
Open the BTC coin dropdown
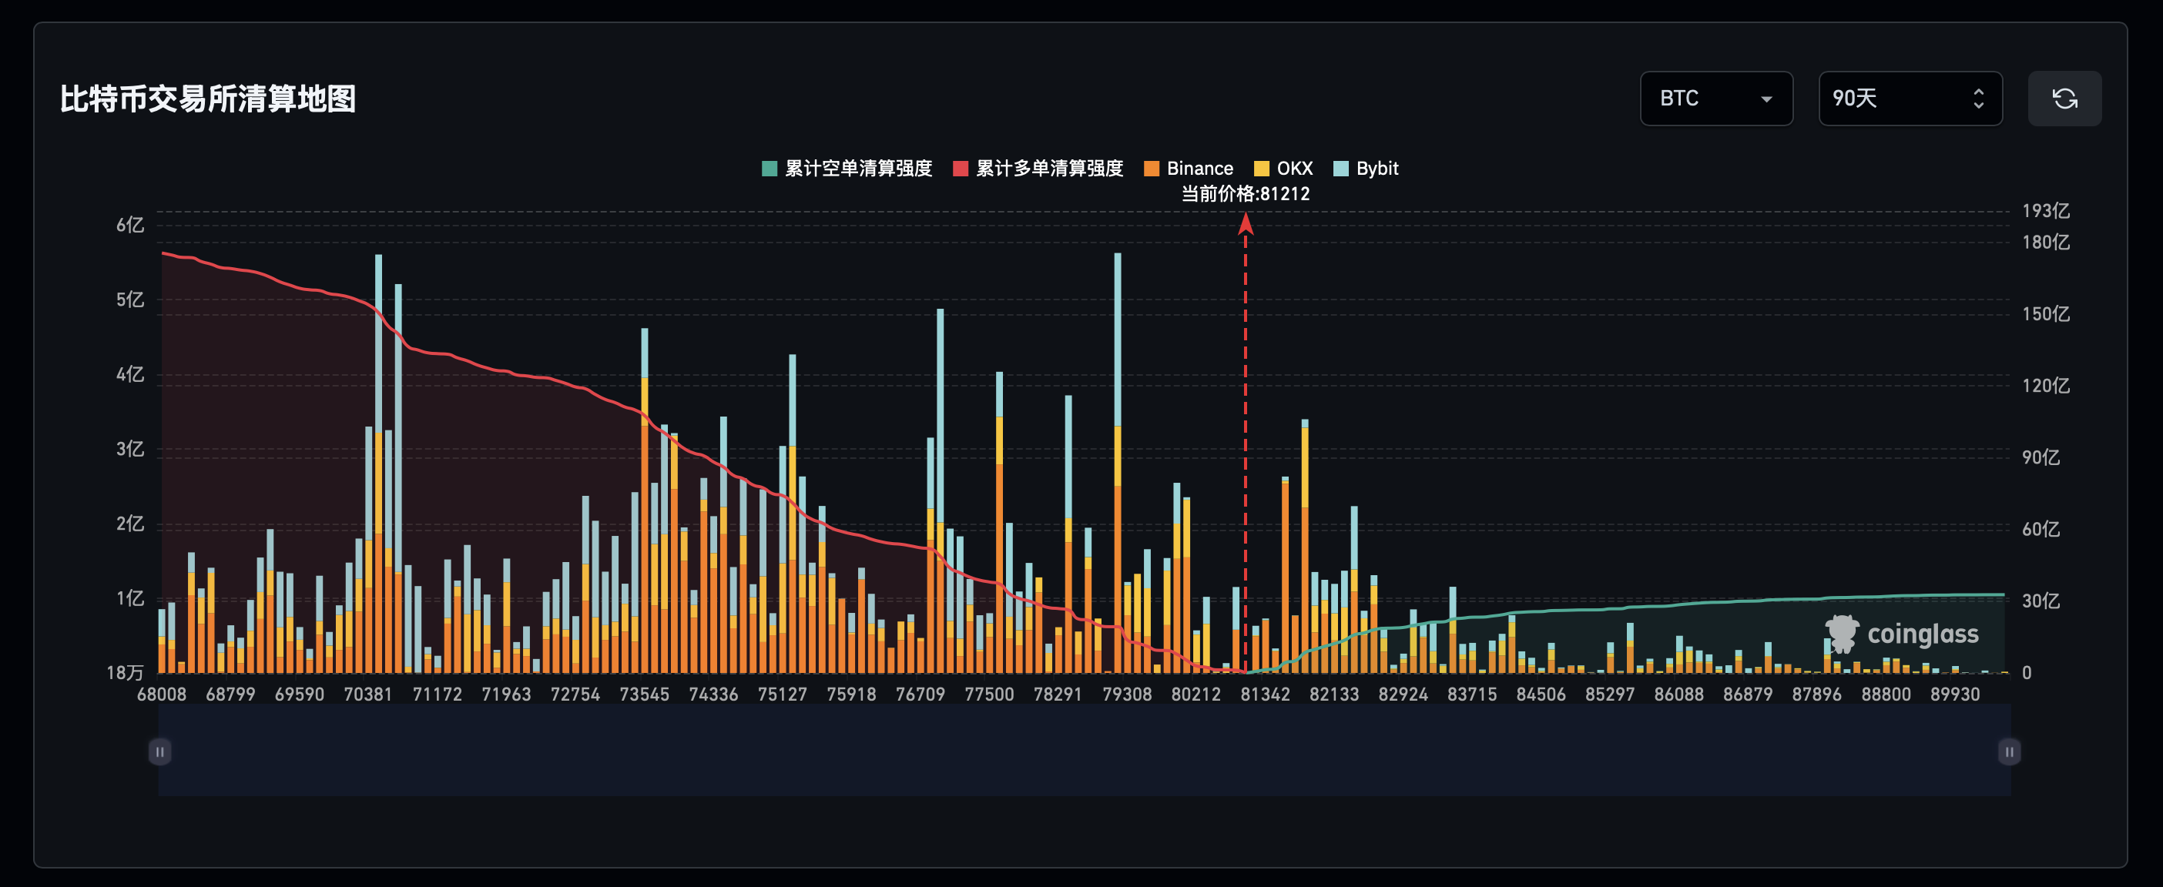pos(1715,99)
